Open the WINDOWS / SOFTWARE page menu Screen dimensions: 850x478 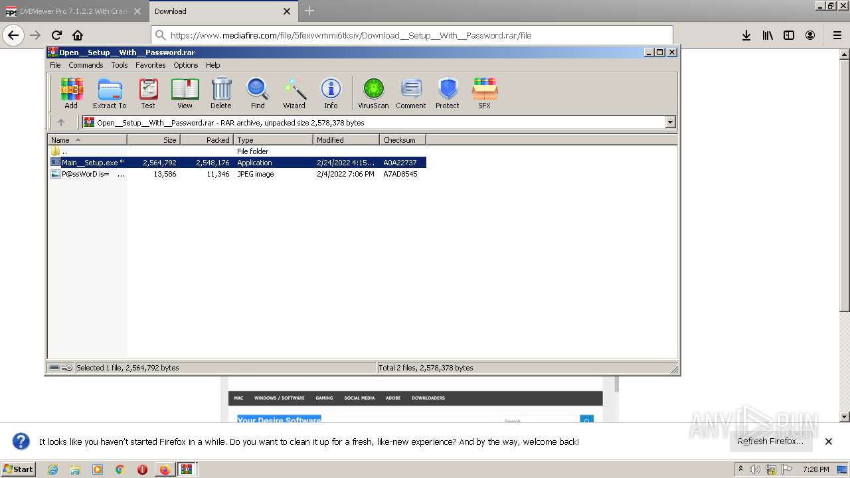279,398
